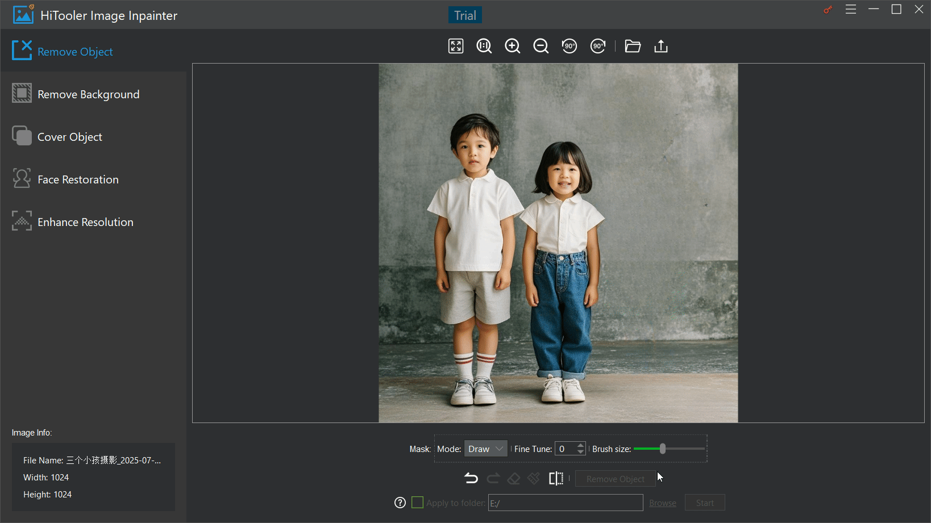Image resolution: width=931 pixels, height=523 pixels.
Task: Rotate image 90° clockwise
Action: pyautogui.click(x=598, y=46)
